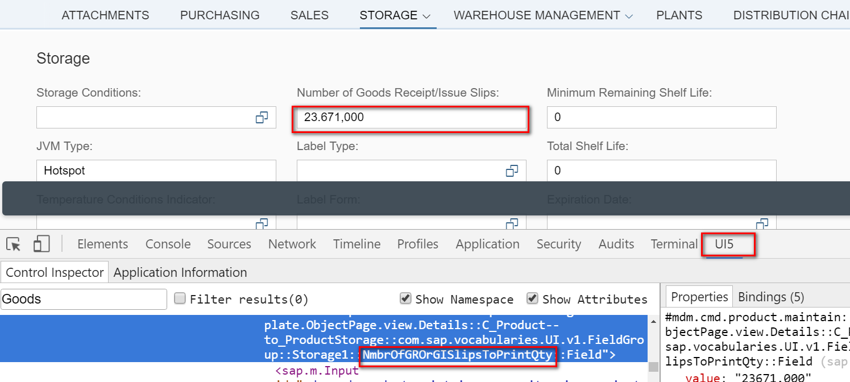Screen dimensions: 850x382
Task: Select the Bindings (5) panel tab
Action: point(771,297)
